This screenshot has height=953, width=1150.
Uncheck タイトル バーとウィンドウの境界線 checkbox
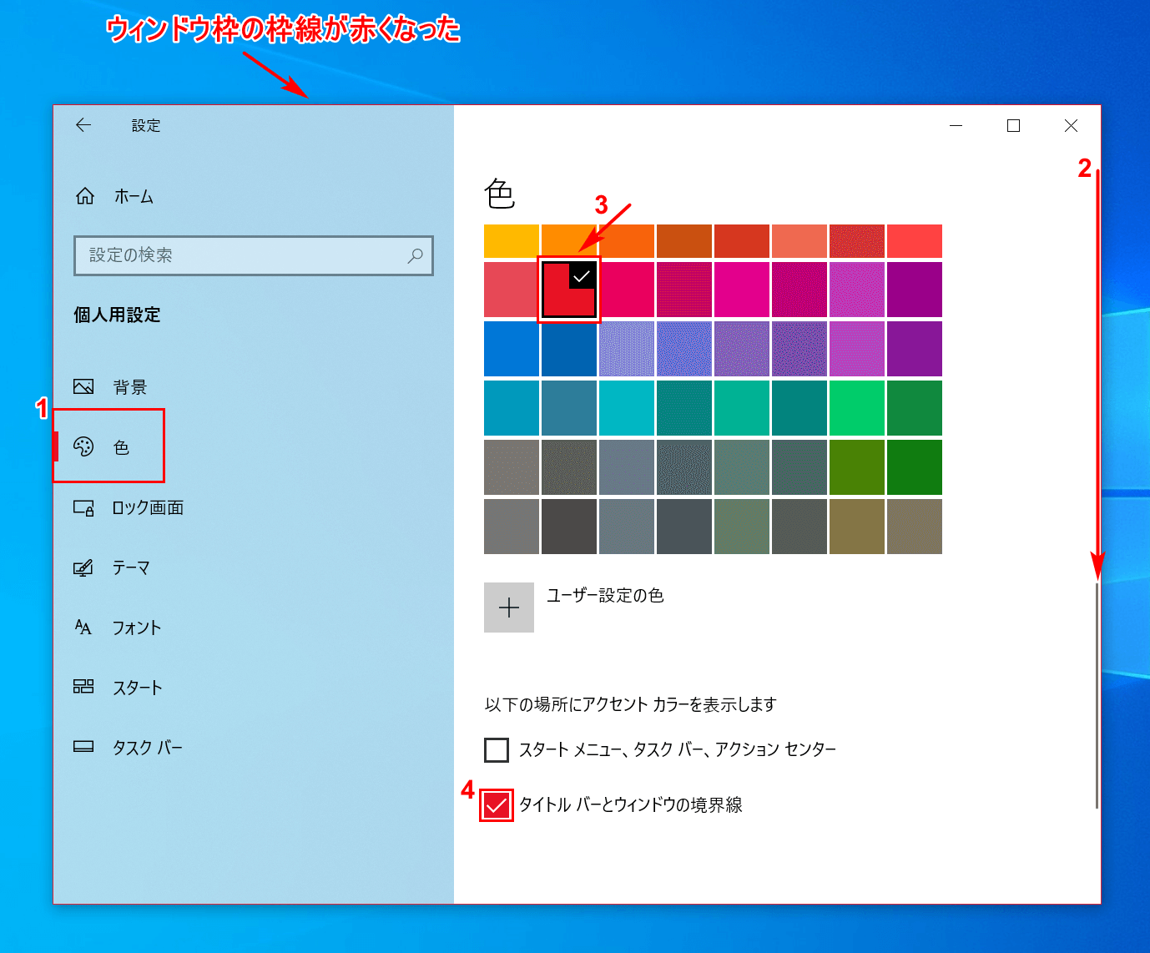click(x=497, y=804)
